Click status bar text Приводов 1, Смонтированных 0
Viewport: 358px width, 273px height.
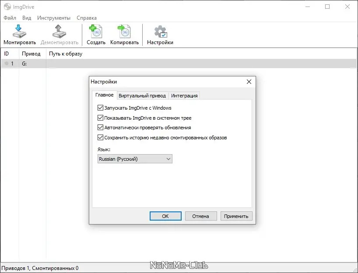40,268
